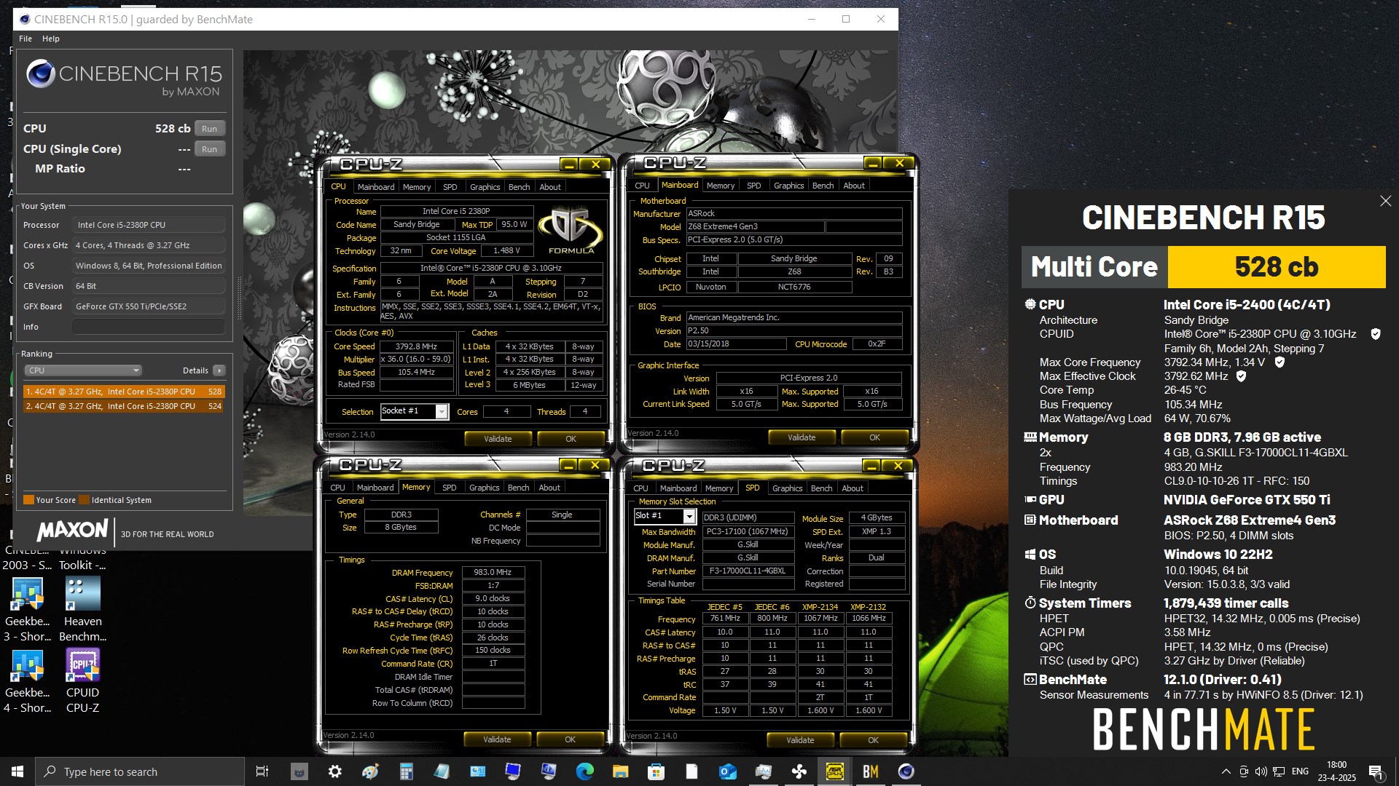
Task: Close the BenchMate result panel
Action: tap(1385, 201)
